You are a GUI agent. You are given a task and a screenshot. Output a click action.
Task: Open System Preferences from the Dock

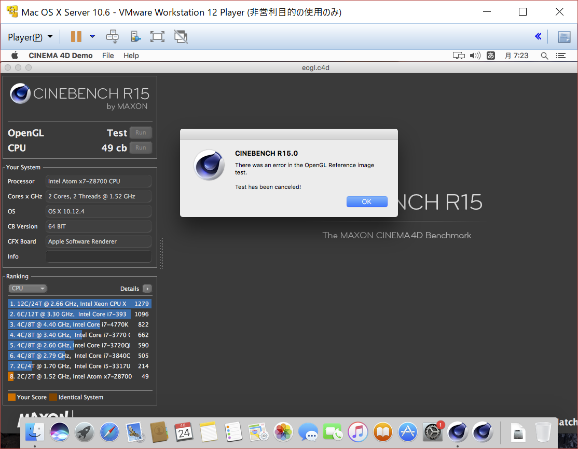pyautogui.click(x=432, y=431)
